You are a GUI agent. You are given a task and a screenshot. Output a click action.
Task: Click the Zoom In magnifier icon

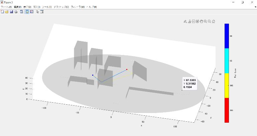[206, 21]
